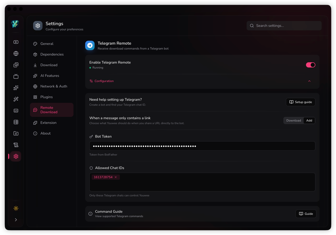Select the Remote Download settings tab
The image size is (336, 235).
[52, 110]
